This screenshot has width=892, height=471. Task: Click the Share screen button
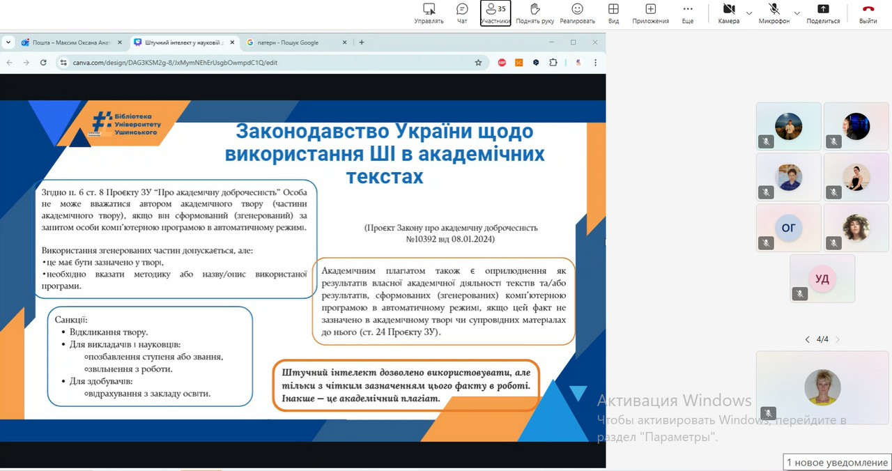click(x=823, y=13)
